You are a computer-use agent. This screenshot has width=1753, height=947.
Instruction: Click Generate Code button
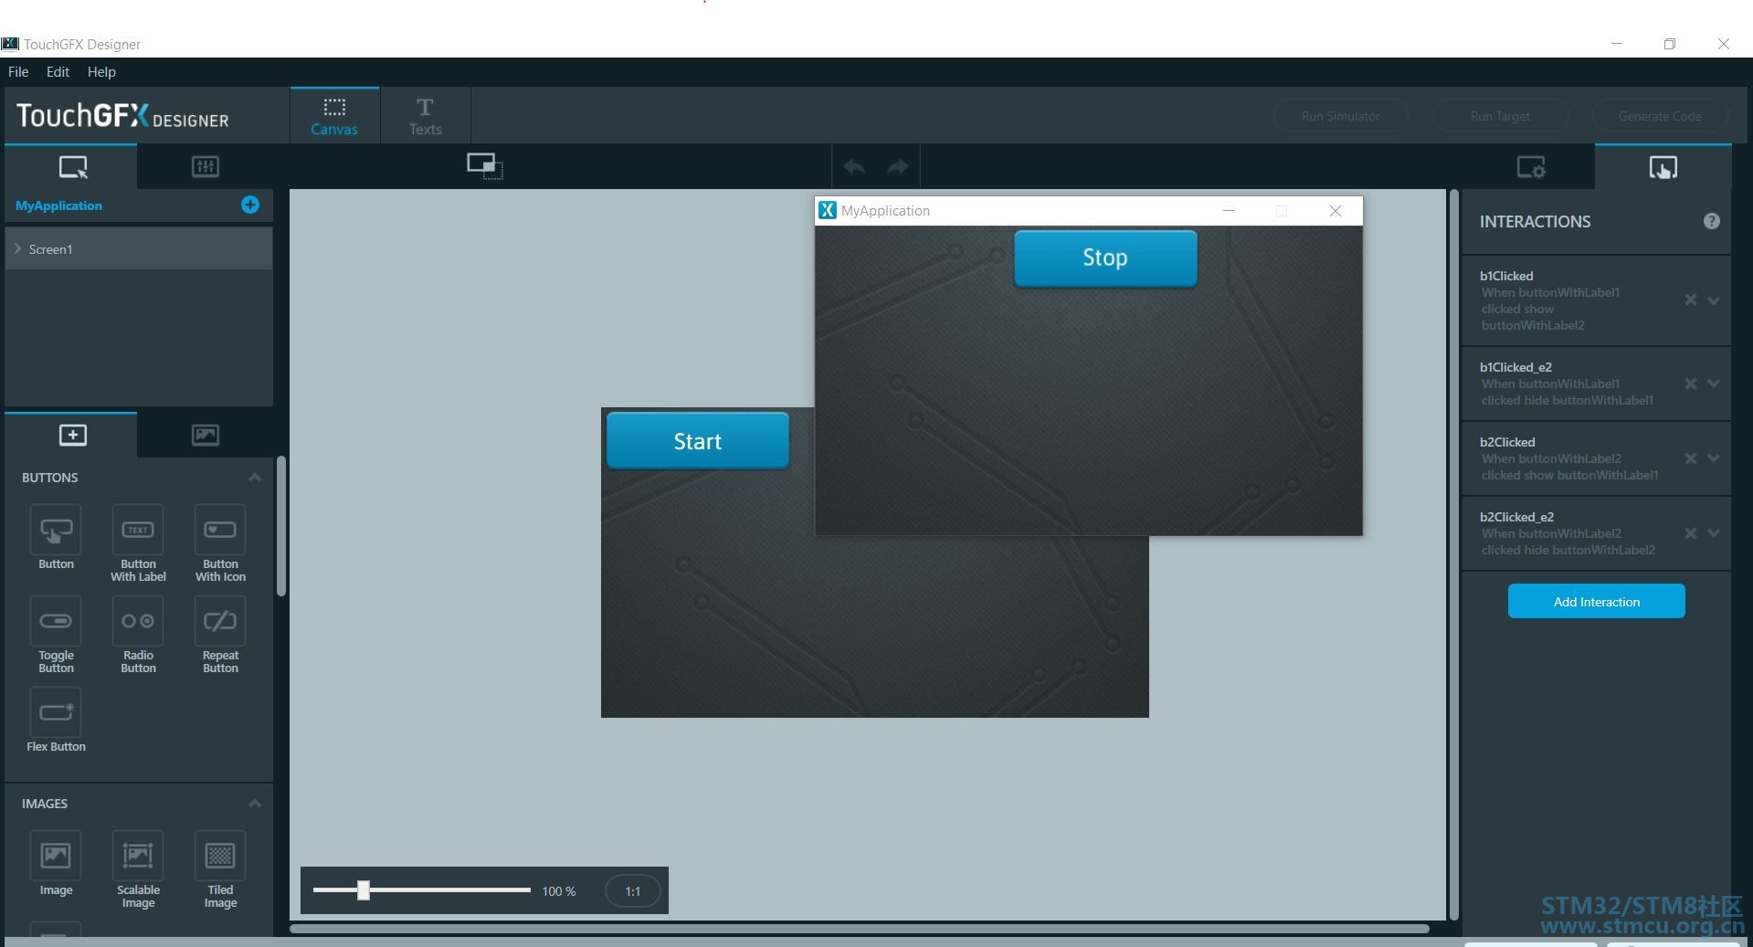click(1660, 116)
